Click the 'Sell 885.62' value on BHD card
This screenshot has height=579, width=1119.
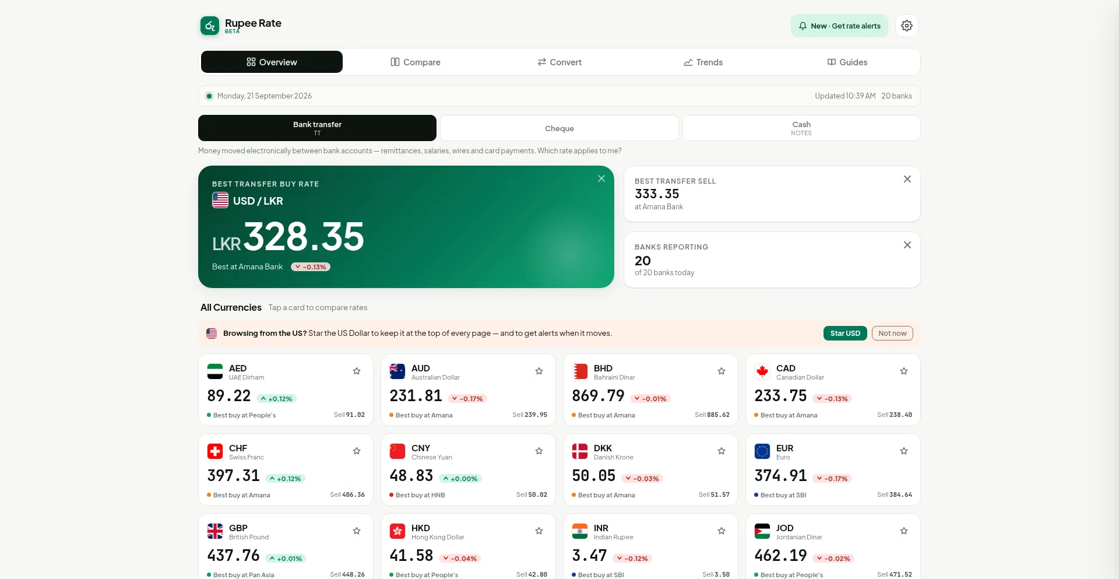(x=712, y=415)
